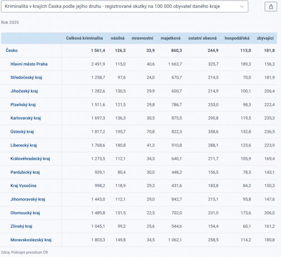Open the Kriminalita v krajích dataset dropdown
281x257 pixels.
pyautogui.click(x=125, y=6)
